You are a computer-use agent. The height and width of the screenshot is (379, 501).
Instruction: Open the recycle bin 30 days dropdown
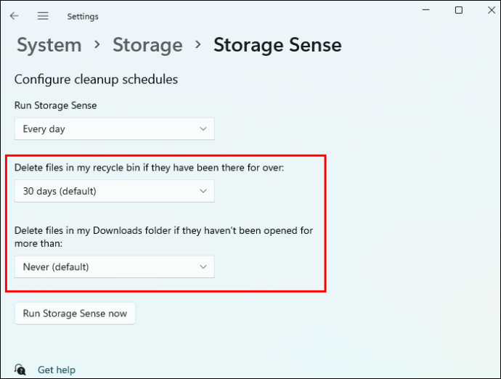(x=115, y=191)
